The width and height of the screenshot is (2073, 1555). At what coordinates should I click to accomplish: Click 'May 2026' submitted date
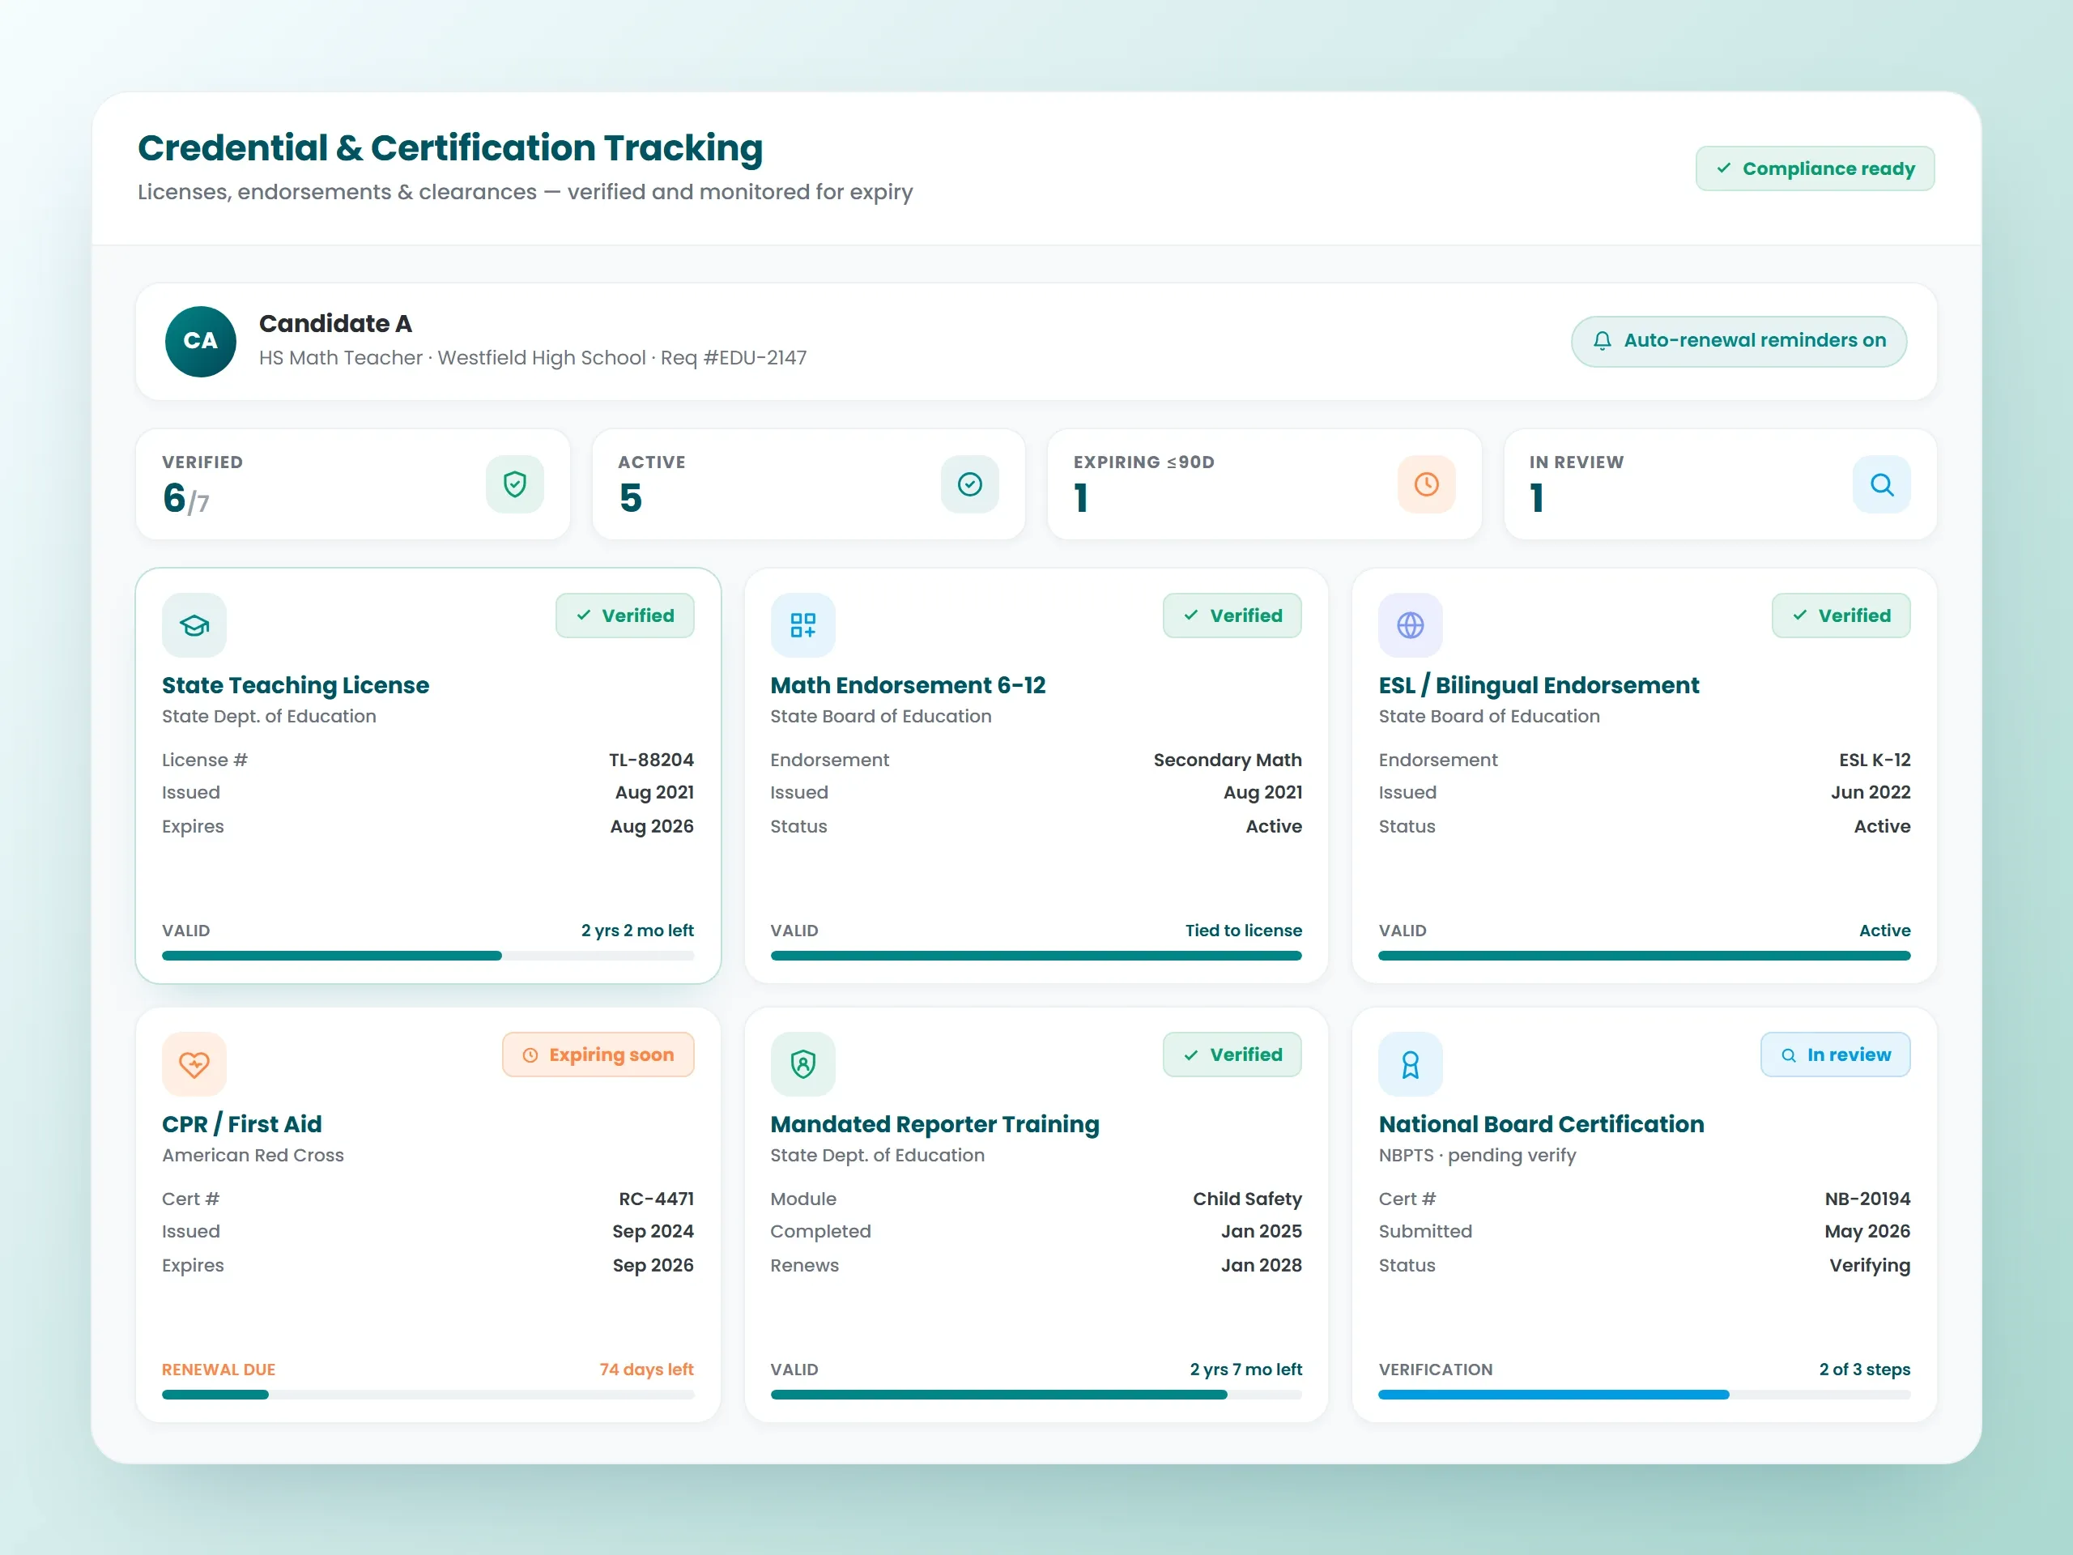(1867, 1232)
